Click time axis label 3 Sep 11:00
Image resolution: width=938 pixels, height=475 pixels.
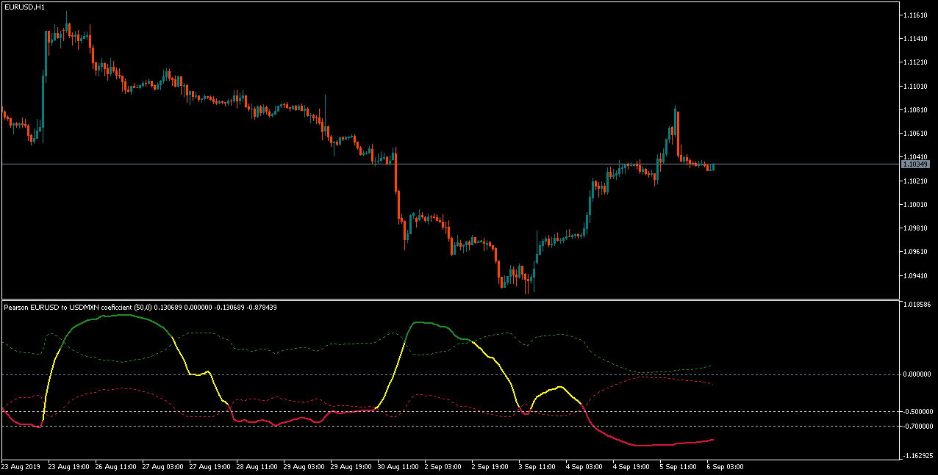pos(538,466)
